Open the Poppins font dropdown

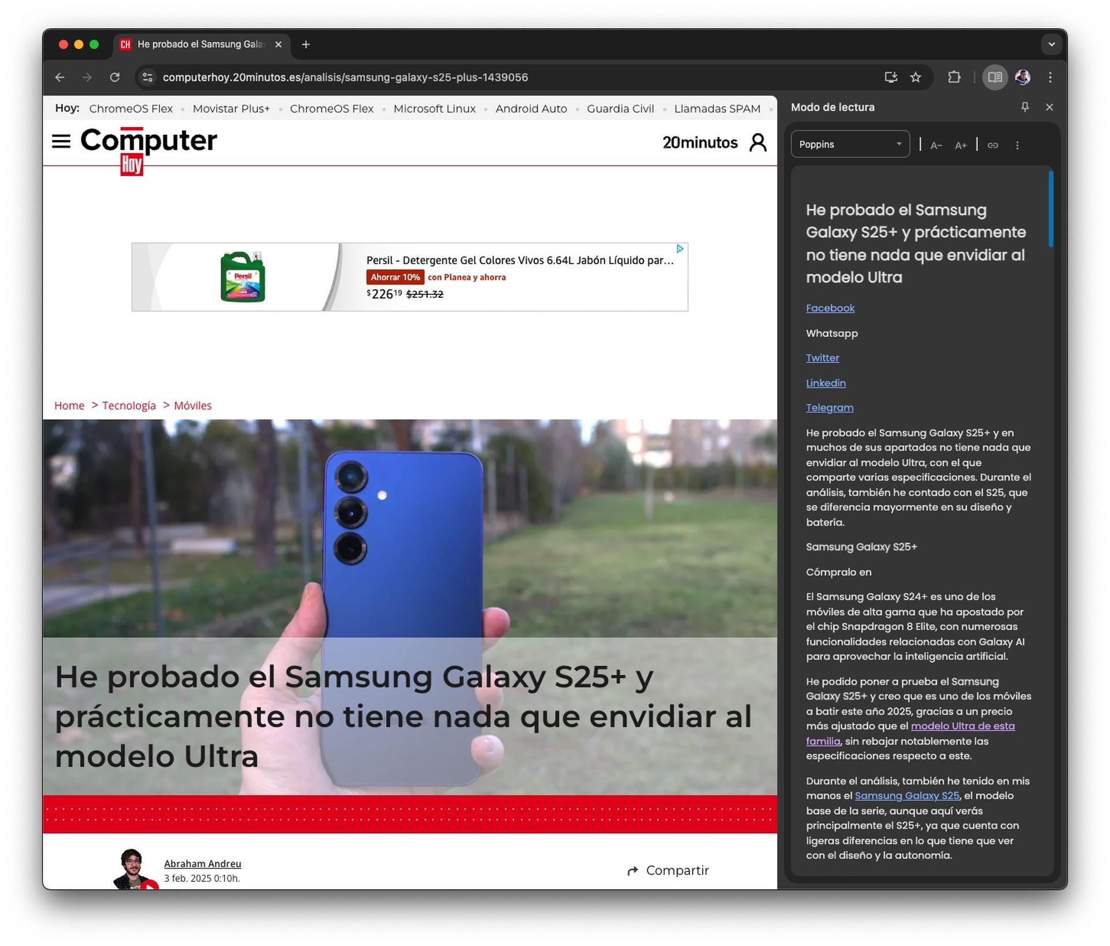coord(850,144)
